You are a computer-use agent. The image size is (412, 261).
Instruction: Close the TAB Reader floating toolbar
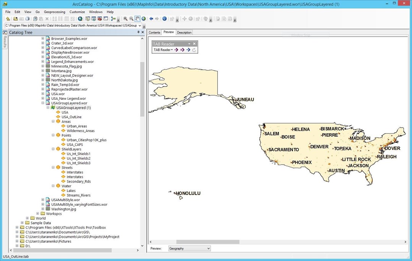click(194, 44)
